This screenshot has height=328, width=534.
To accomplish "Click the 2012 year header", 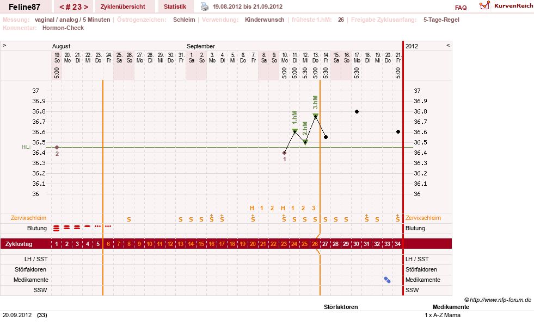I will click(412, 46).
